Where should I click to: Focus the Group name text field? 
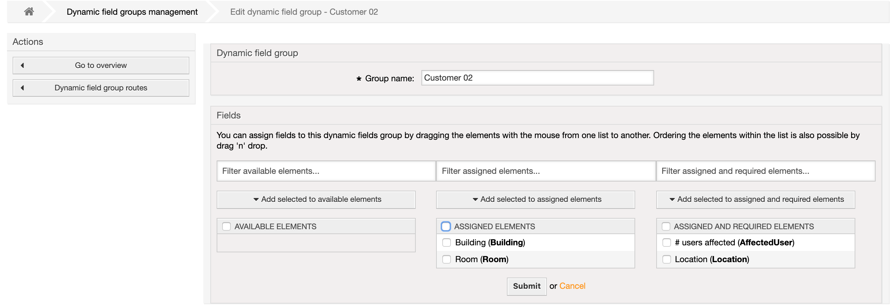(537, 78)
